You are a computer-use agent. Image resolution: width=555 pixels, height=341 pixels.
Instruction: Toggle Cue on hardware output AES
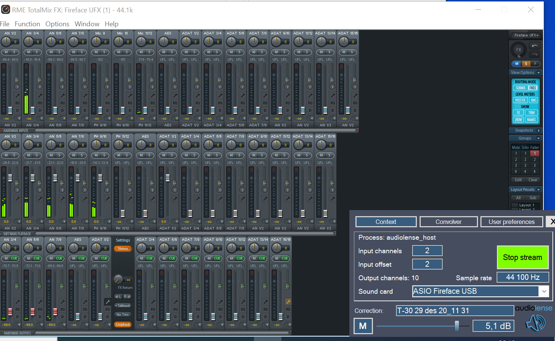click(82, 258)
